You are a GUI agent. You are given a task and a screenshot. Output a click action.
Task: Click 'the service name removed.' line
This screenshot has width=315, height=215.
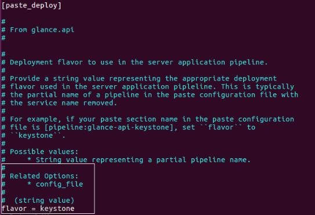click(59, 103)
